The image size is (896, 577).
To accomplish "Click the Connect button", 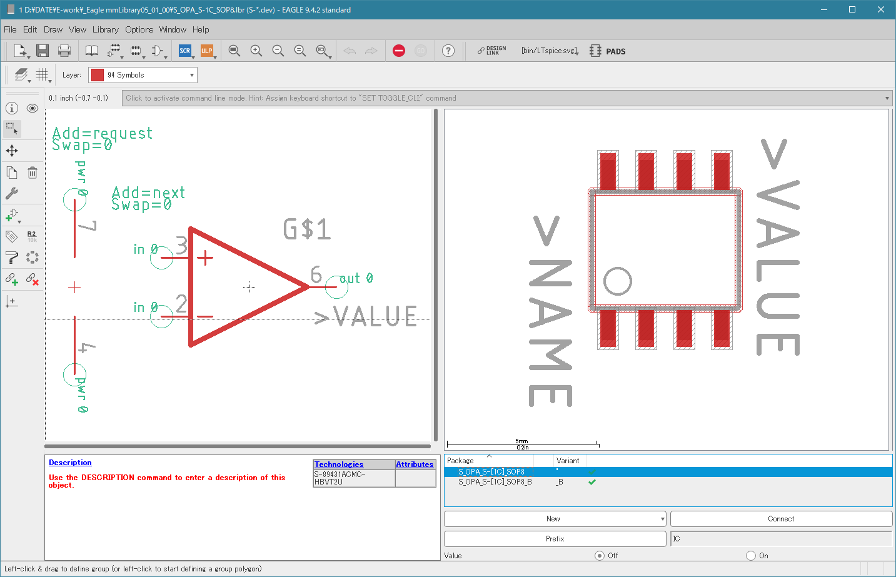I will click(781, 519).
